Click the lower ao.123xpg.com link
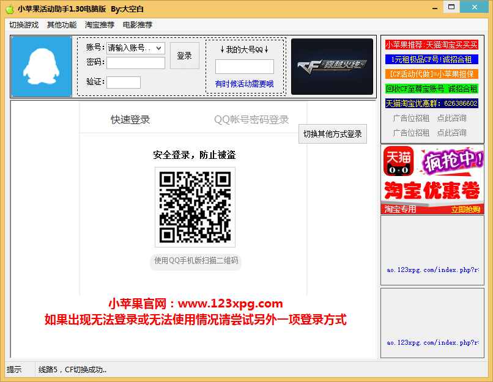Viewport: 493px width, 382px height. click(433, 343)
